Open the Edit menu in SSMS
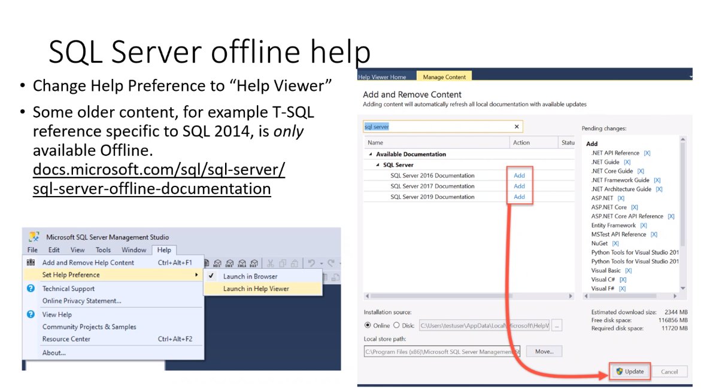The height and width of the screenshot is (389, 701). [54, 250]
